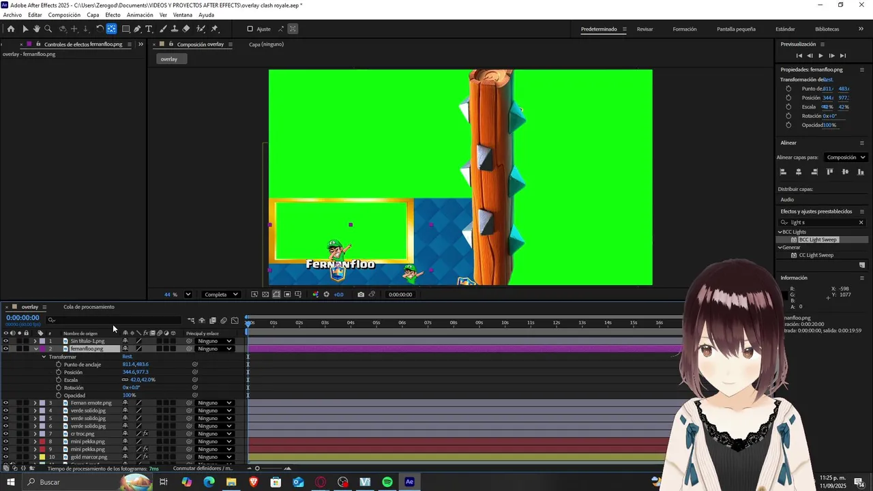Select the Rectangle shape tool
Screen dimensions: 873x491
[x=126, y=29]
